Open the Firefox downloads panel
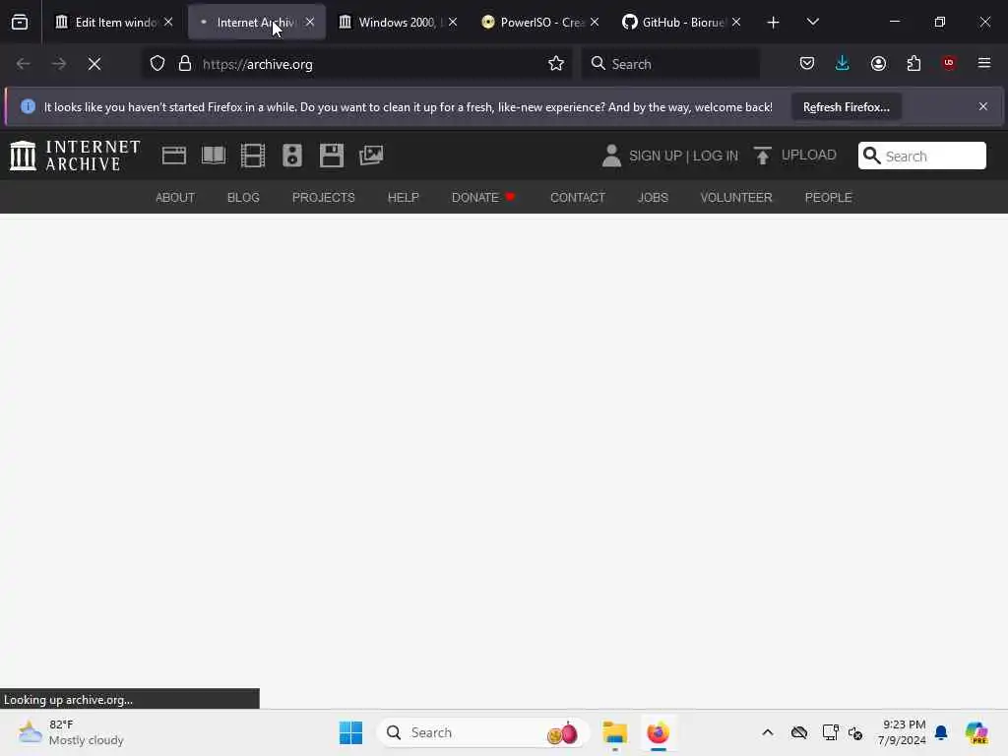Screen dimensions: 1008x756 [x=843, y=63]
